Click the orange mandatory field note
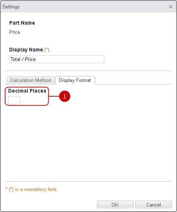Viewport: 177px width, 212px height. click(31, 190)
